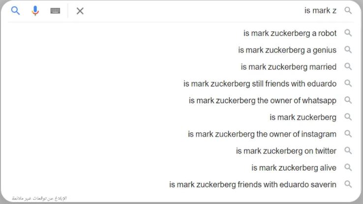Start voice search with the microphone icon
363x204 pixels.
click(35, 11)
